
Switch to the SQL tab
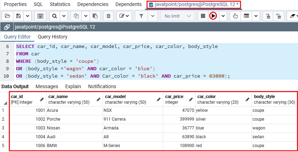tap(38, 4)
